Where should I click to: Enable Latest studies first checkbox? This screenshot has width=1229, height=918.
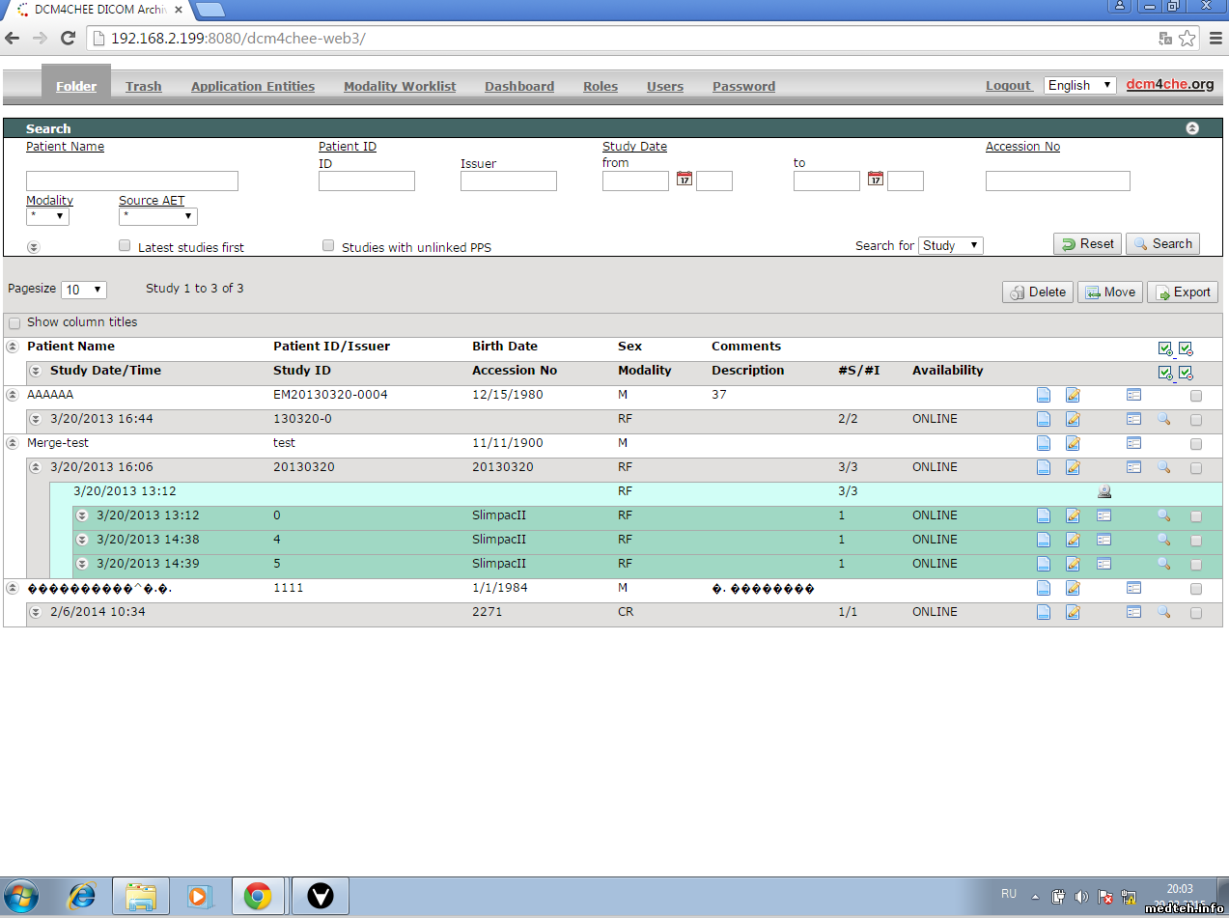125,246
